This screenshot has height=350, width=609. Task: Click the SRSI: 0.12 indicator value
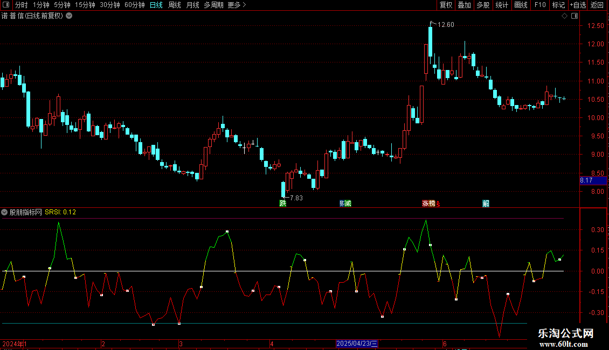point(60,212)
